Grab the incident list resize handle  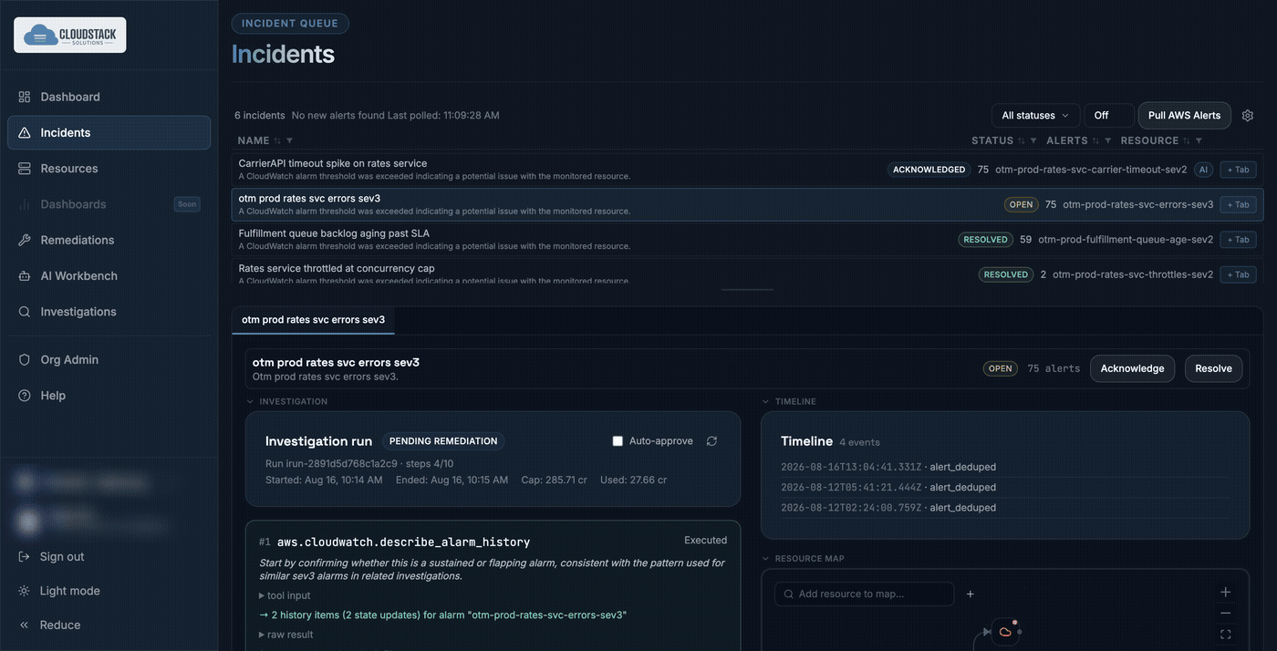747,290
